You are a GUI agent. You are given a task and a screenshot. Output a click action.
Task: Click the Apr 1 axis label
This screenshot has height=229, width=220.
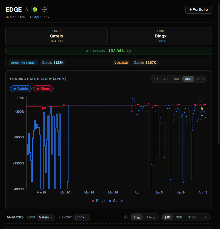coord(138,192)
